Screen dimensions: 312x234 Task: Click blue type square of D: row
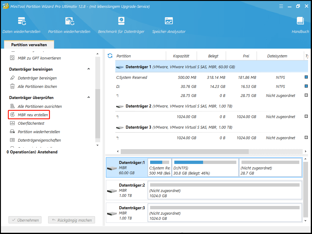click(306, 86)
